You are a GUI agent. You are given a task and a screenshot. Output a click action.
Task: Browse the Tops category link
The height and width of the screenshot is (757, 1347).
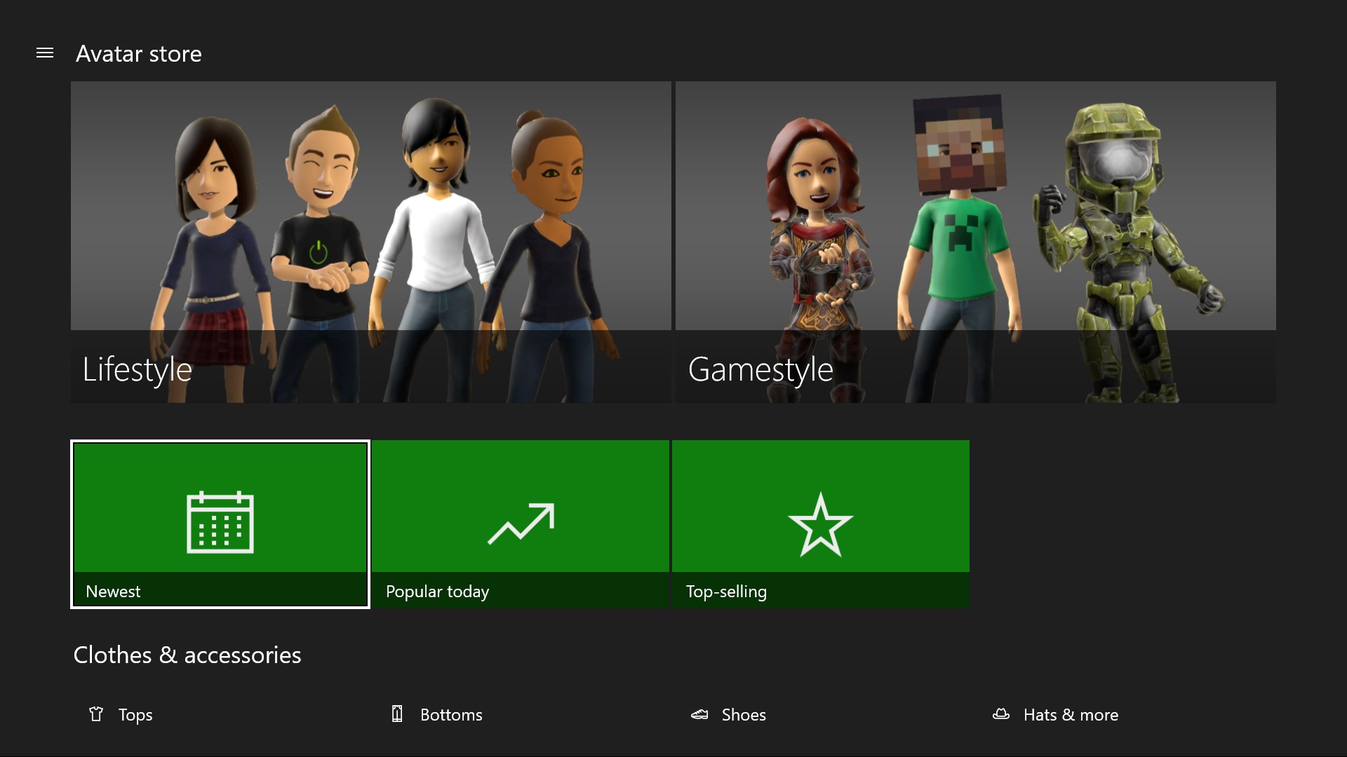pos(135,715)
